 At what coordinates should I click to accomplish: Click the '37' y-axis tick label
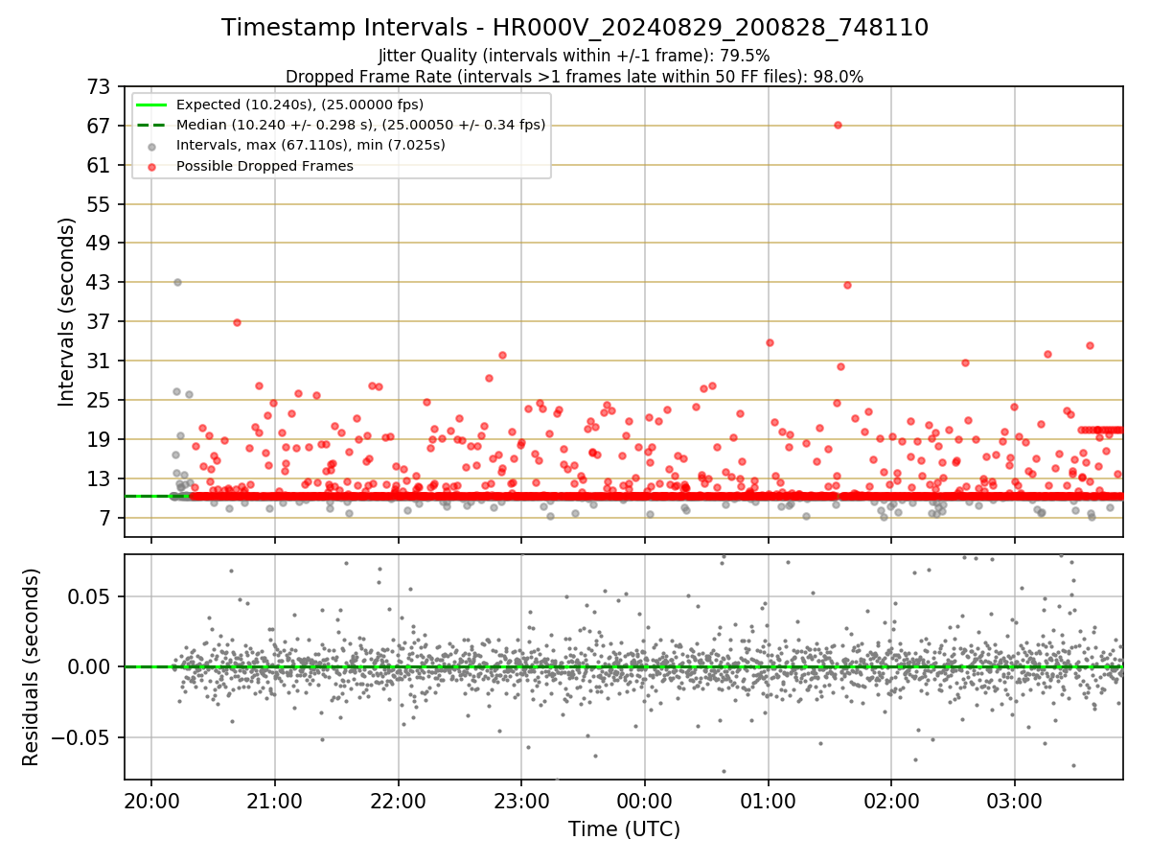tap(100, 322)
